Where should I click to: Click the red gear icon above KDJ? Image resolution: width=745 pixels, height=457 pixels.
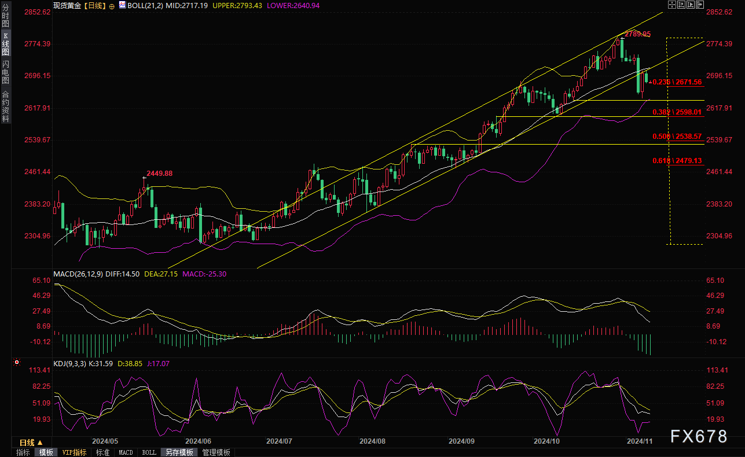(17, 363)
